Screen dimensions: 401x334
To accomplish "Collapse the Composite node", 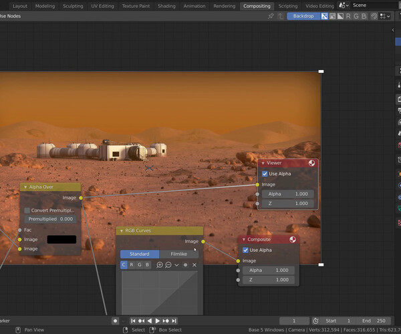I will click(x=244, y=239).
